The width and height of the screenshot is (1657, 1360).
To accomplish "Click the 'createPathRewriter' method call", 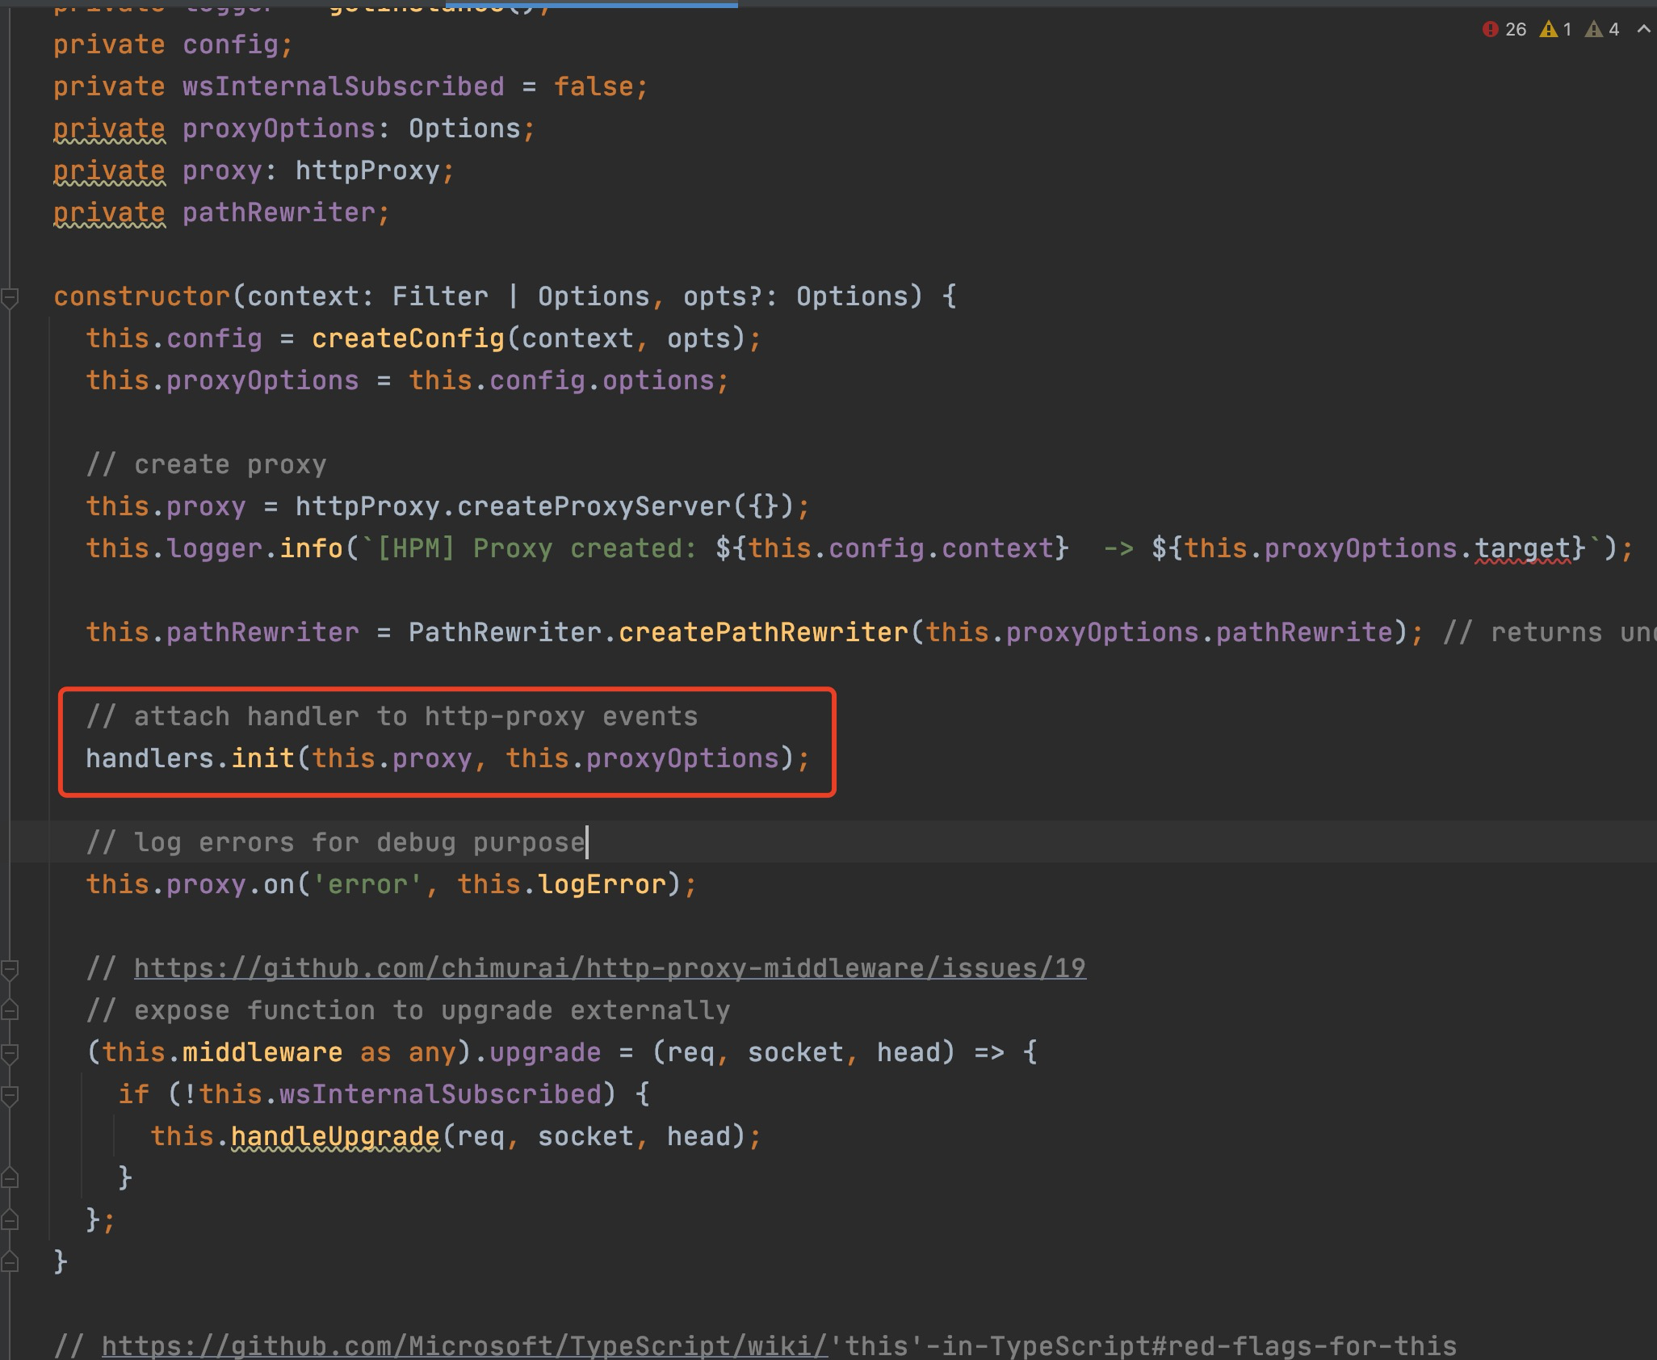I will tap(763, 632).
